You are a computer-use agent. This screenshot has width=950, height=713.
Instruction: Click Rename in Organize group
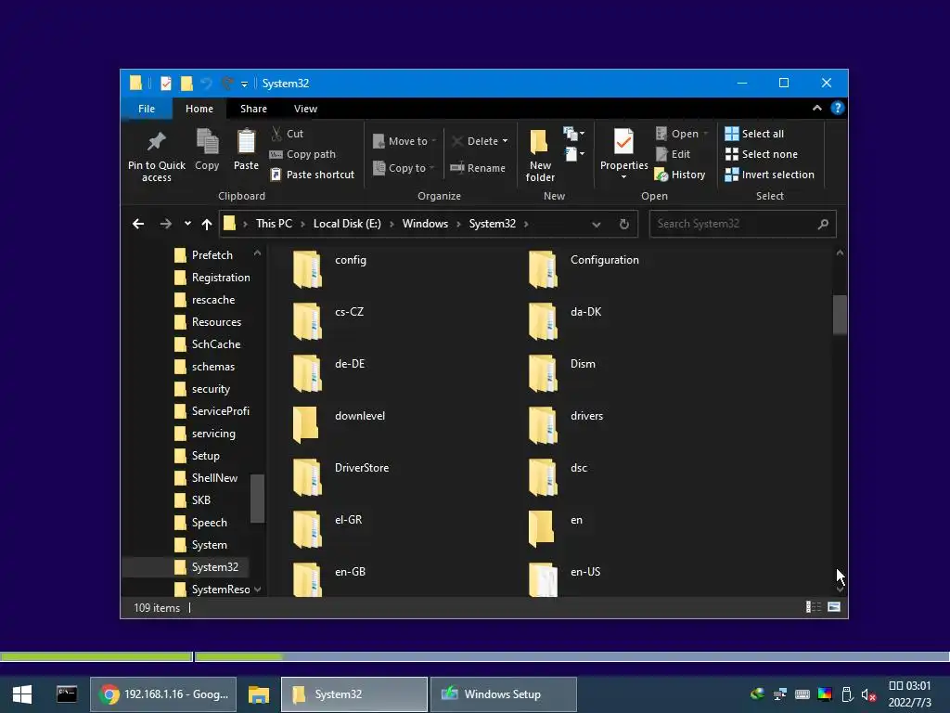coord(478,168)
